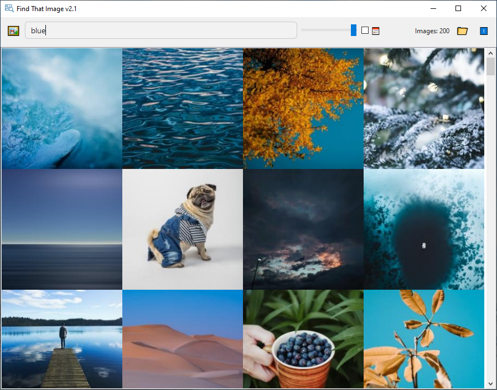Select the orange leaves on teal thumbnail

424,339
